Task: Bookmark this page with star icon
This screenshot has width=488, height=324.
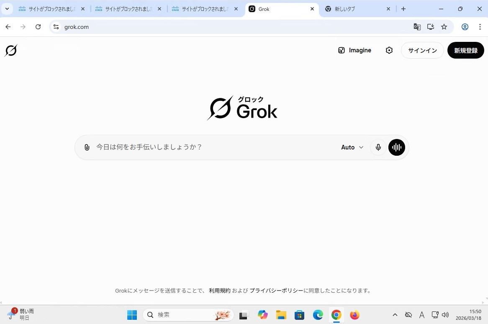Action: (x=444, y=27)
